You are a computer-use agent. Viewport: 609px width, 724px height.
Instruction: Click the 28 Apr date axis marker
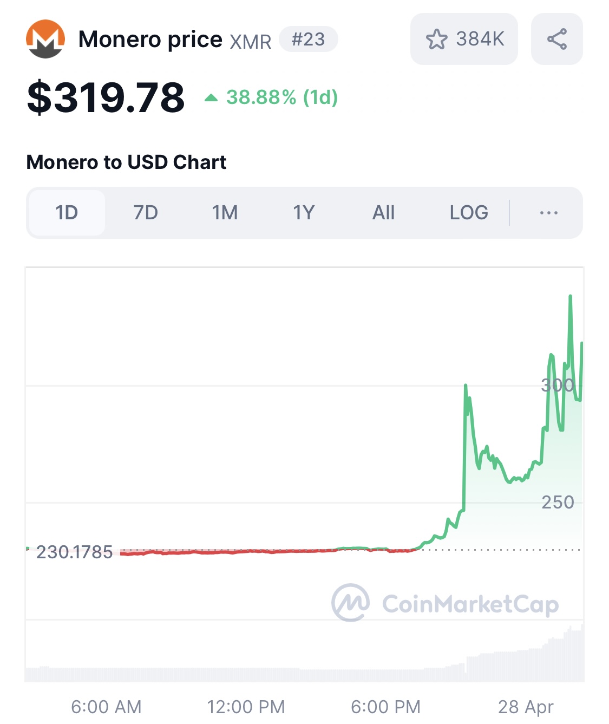pos(526,707)
